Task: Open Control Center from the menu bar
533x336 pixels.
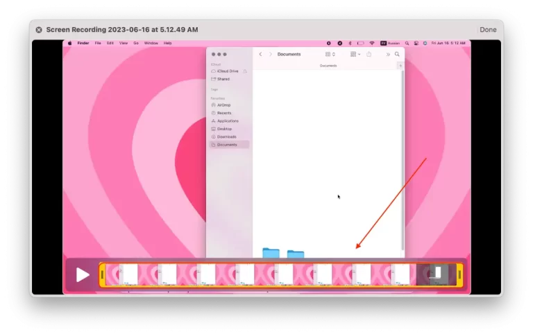Action: [x=416, y=43]
